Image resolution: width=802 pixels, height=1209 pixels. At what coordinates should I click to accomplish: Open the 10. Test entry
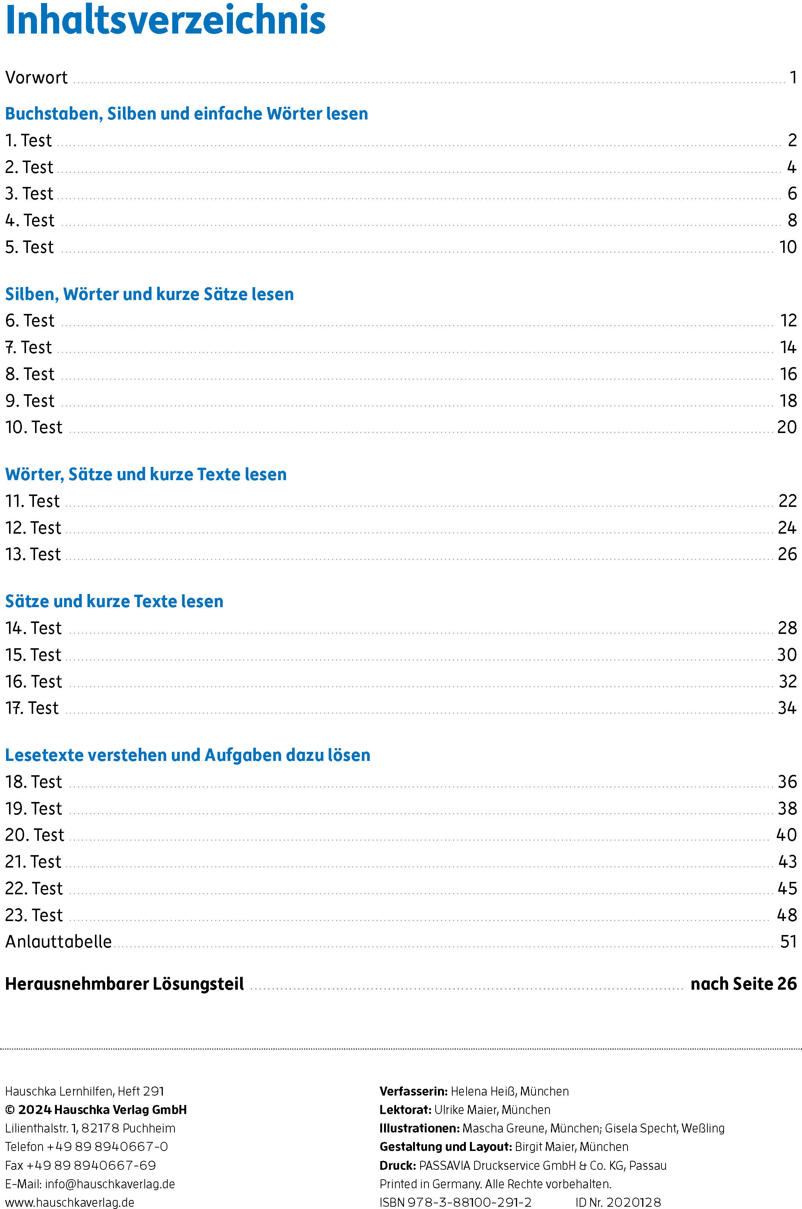tap(34, 427)
